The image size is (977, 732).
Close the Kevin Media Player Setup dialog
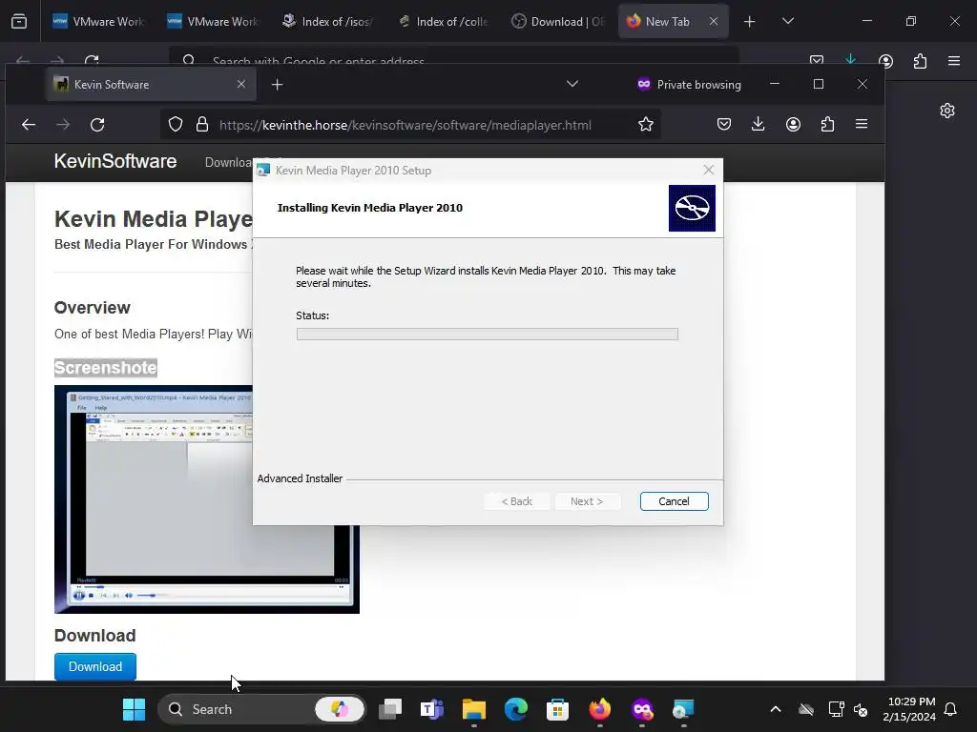709,170
